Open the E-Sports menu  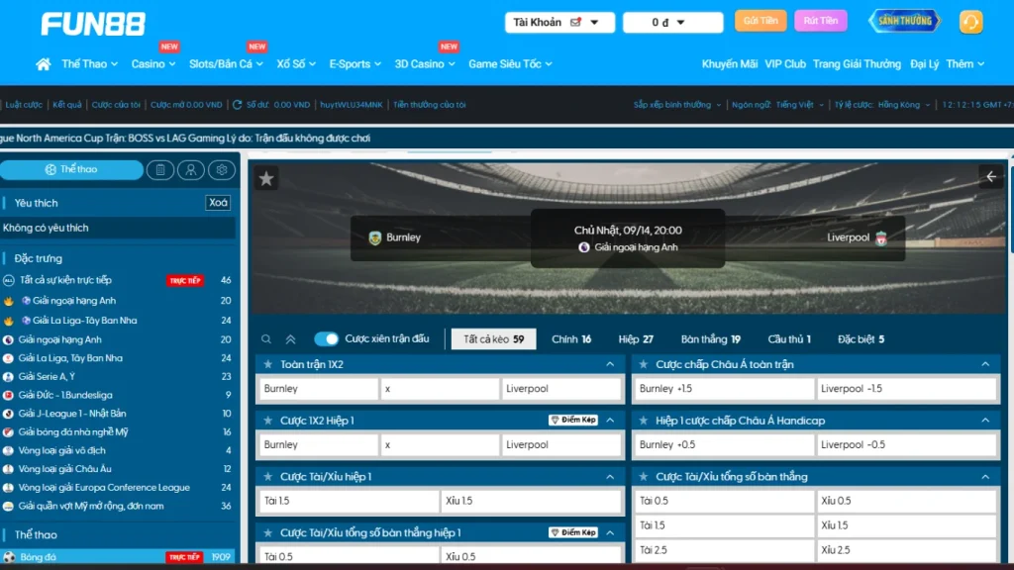coord(355,64)
